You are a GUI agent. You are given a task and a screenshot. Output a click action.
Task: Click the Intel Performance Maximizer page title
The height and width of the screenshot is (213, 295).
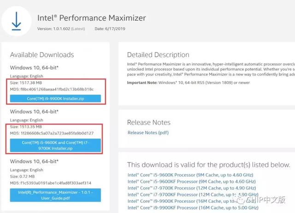92,18
